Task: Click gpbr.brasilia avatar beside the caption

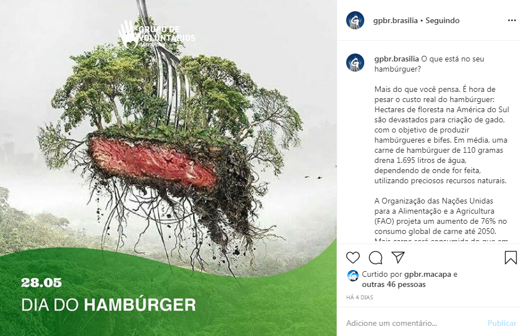Action: [355, 63]
